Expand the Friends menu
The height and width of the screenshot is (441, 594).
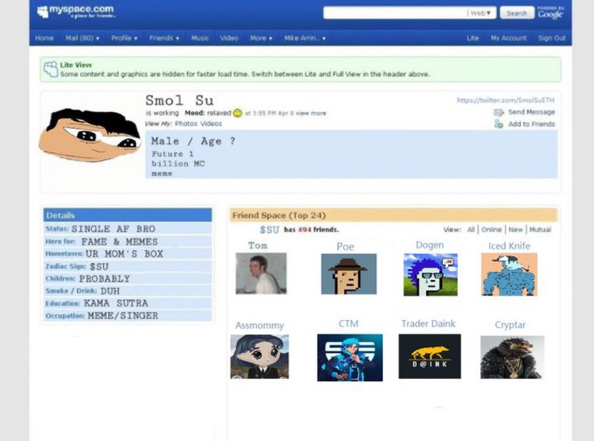[164, 38]
